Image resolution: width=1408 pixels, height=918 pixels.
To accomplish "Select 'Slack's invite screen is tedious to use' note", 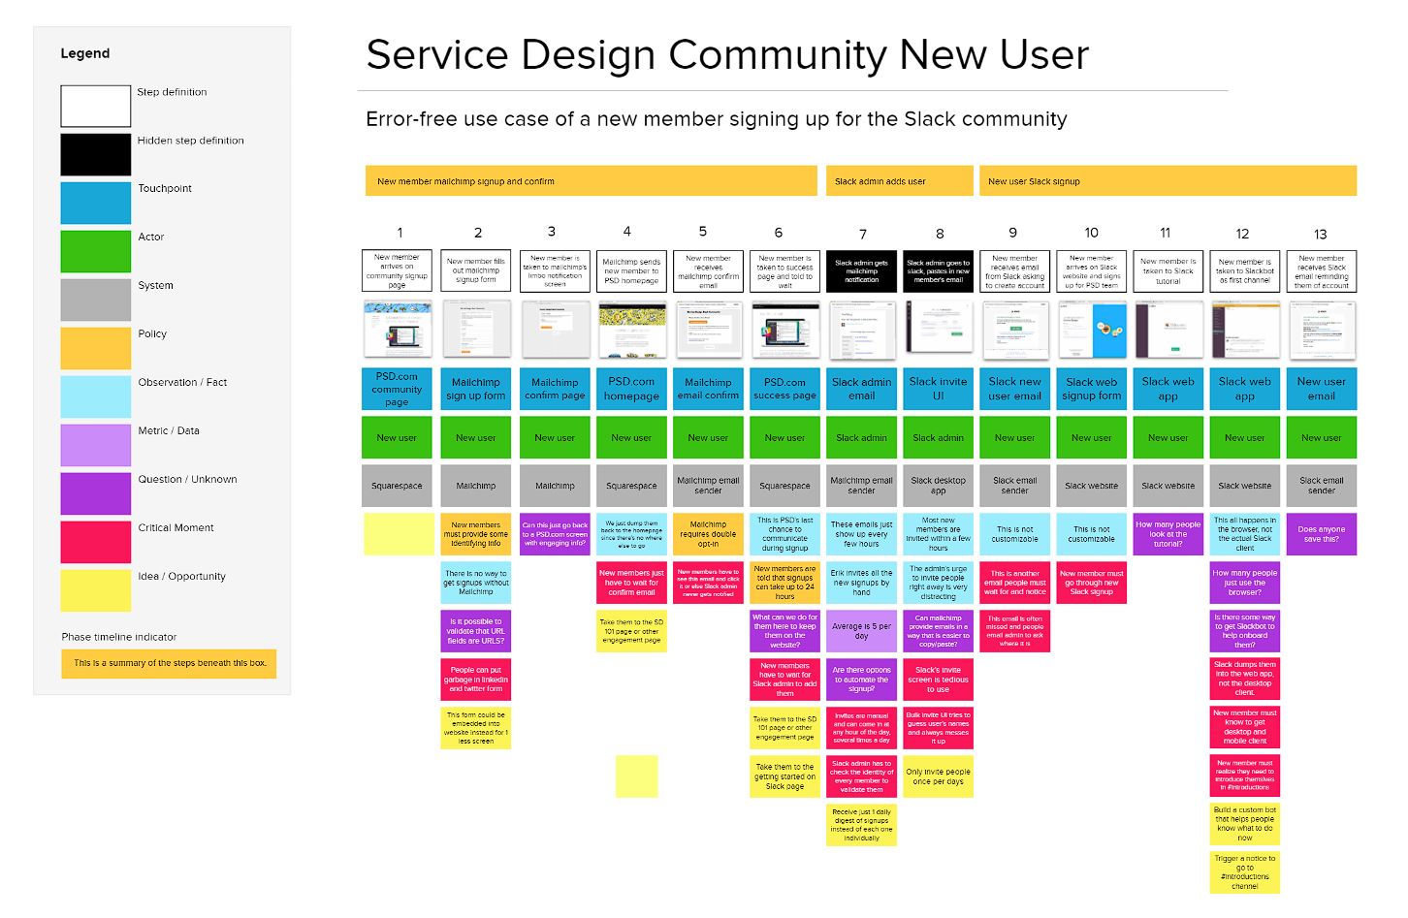I will (939, 680).
